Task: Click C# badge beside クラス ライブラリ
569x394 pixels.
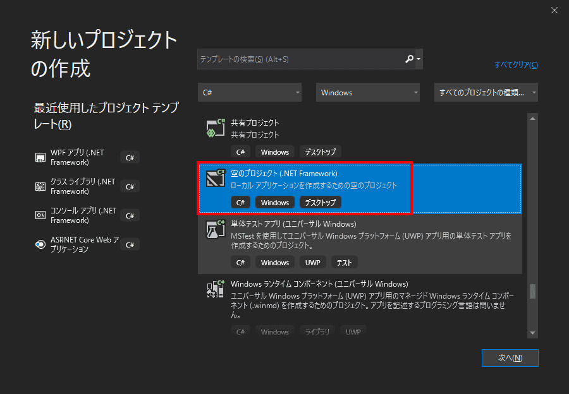Action: click(x=130, y=187)
